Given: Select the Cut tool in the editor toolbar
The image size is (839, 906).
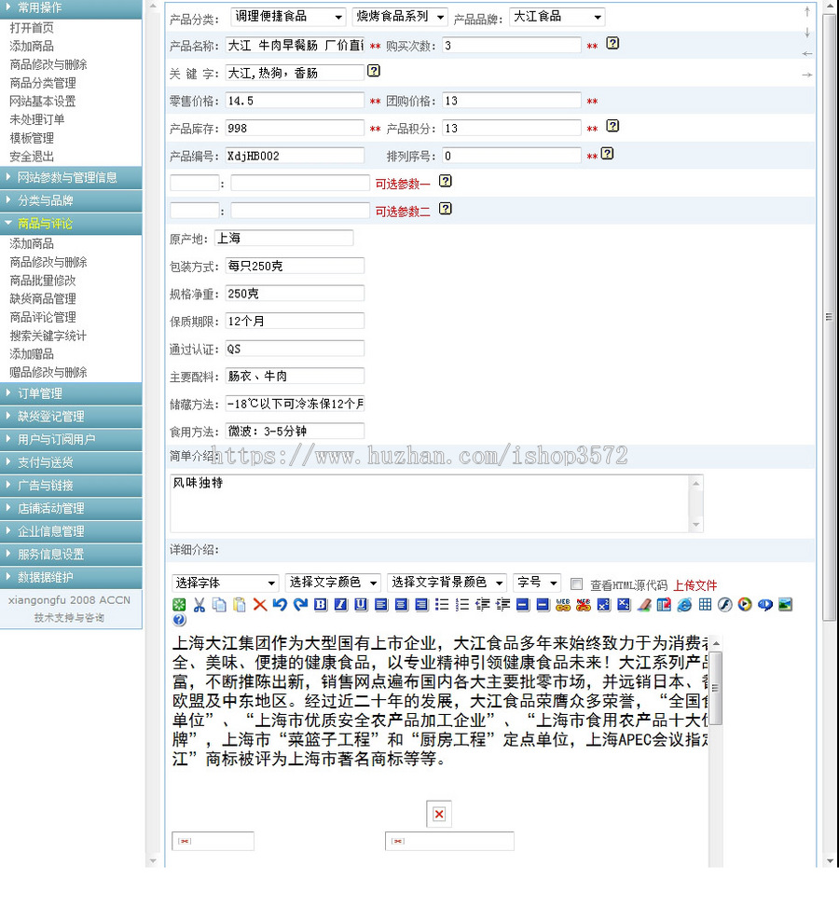Looking at the screenshot, I should (x=199, y=605).
